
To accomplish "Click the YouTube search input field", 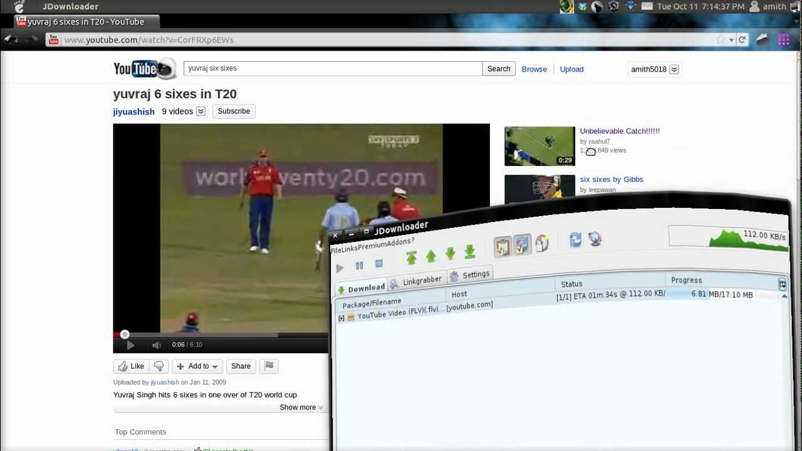I will [x=333, y=68].
